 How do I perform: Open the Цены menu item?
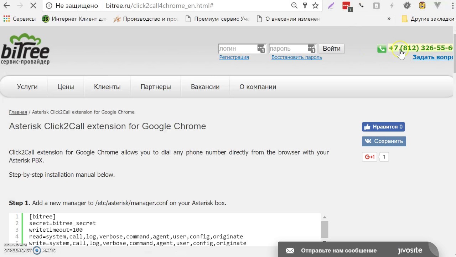click(x=66, y=87)
